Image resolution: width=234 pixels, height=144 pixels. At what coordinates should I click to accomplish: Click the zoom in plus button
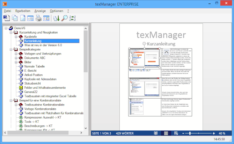coord(214,134)
